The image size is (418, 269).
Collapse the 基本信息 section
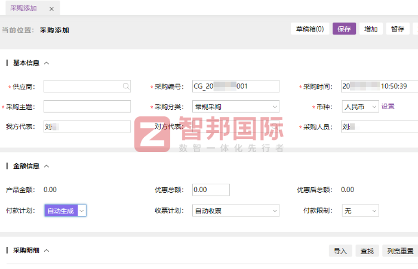pyautogui.click(x=47, y=63)
